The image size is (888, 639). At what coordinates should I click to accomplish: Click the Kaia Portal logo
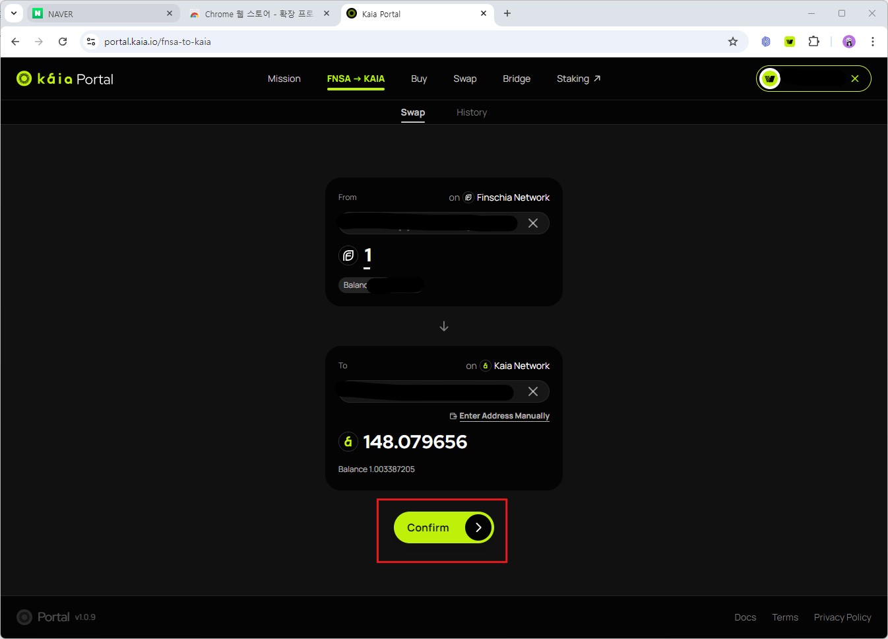coord(65,79)
